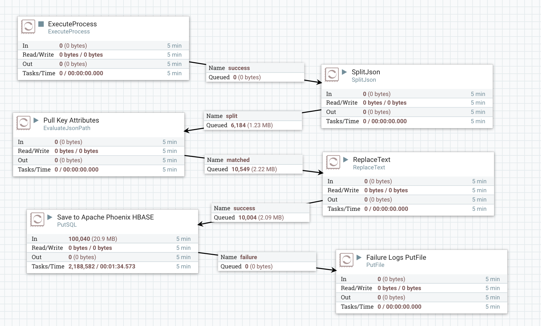Click the In row of Failure Logs PutFile

point(421,279)
